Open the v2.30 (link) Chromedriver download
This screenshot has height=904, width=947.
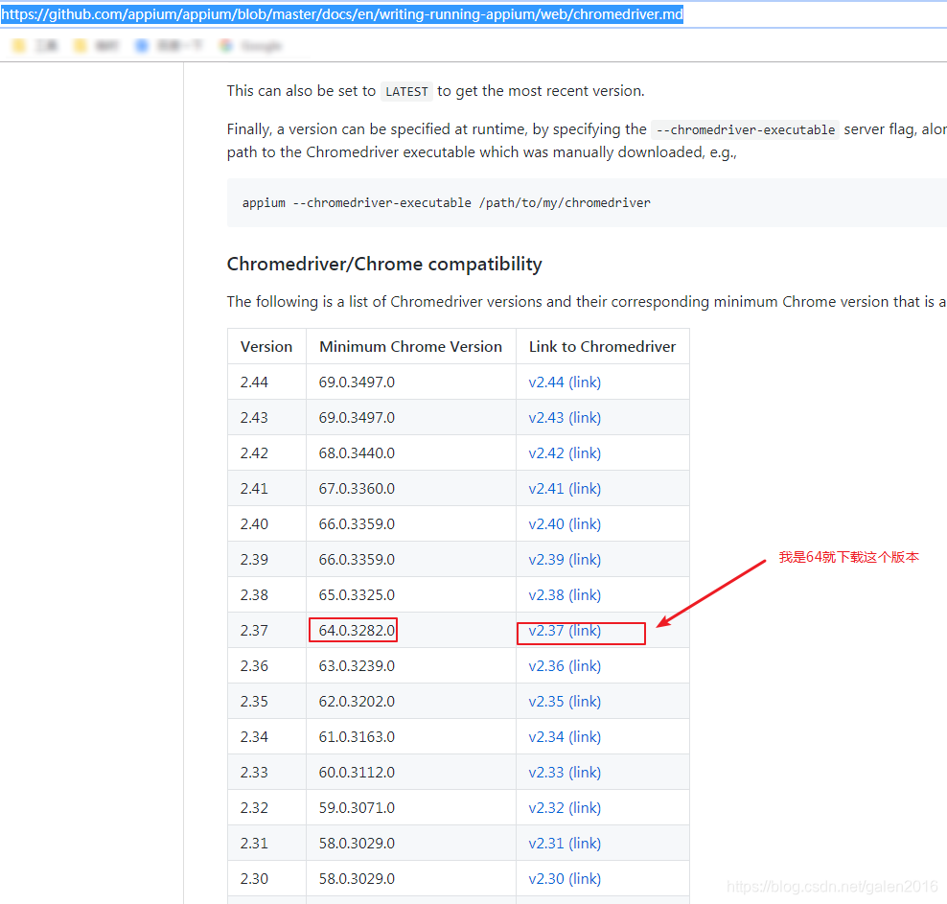tap(565, 879)
